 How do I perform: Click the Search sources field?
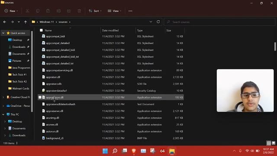219,22
